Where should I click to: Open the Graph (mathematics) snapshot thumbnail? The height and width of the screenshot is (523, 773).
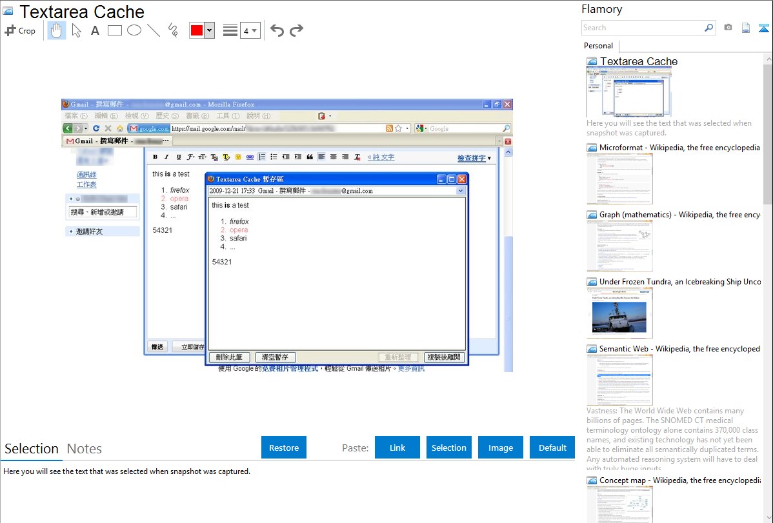click(619, 246)
